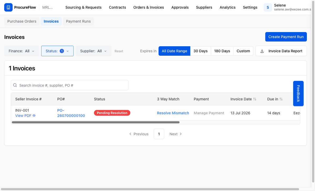315x191 pixels.
Task: Open the Finance filter dropdown
Action: pos(22,51)
